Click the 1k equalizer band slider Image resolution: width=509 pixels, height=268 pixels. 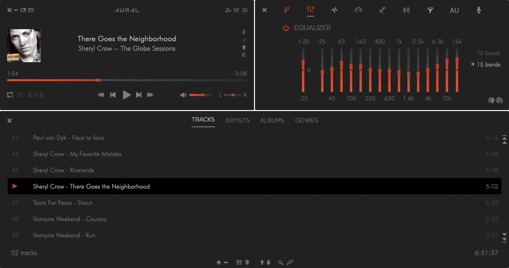pyautogui.click(x=399, y=70)
